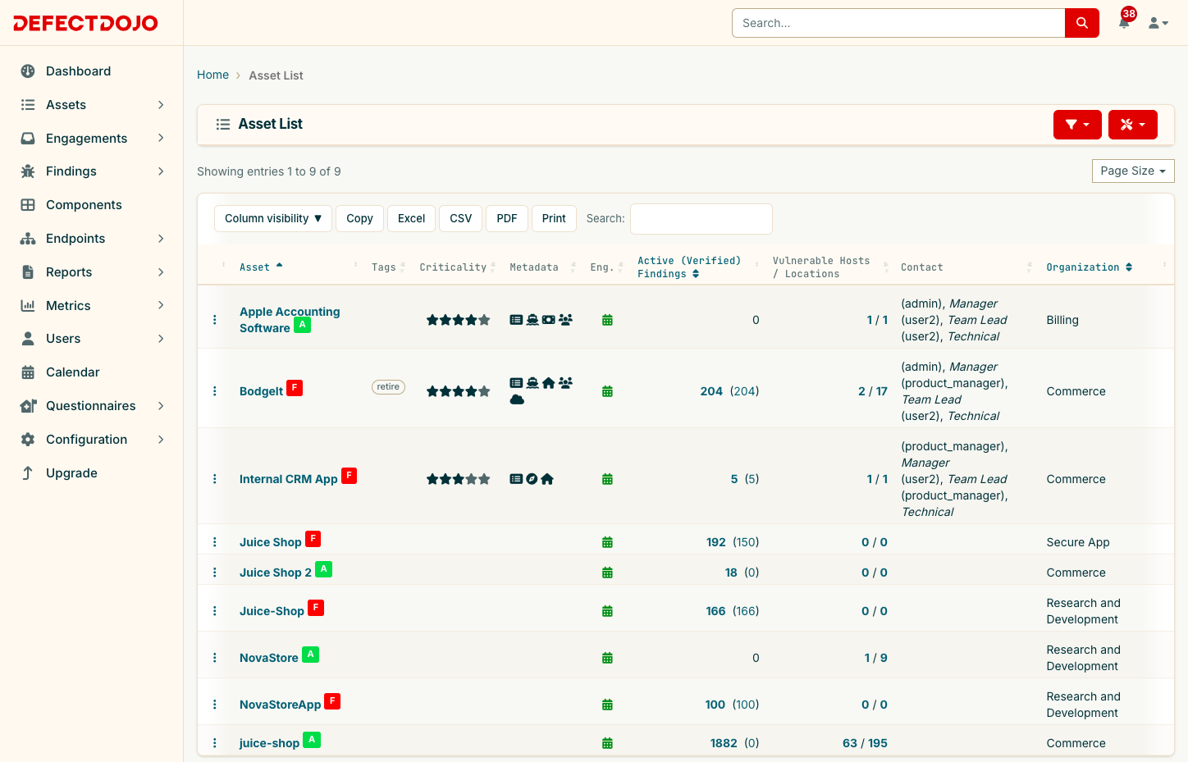Export the table as CSV
The width and height of the screenshot is (1188, 762).
[461, 218]
